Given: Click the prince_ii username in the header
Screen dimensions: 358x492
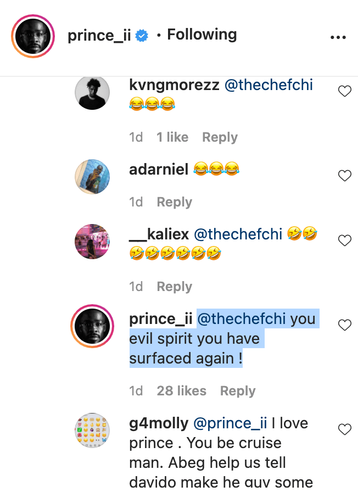Looking at the screenshot, I should point(99,35).
